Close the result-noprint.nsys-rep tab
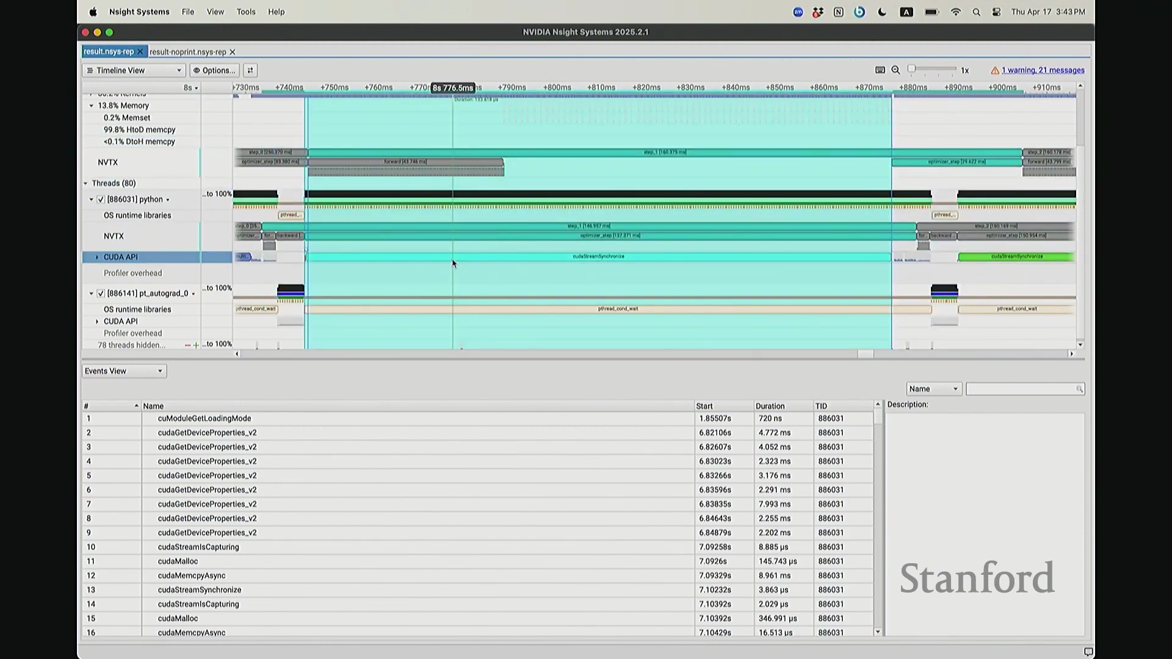The width and height of the screenshot is (1172, 659). (233, 52)
